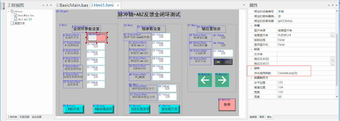Click the 宽度 value 110
This screenshot has width=340, height=121.
306,92
